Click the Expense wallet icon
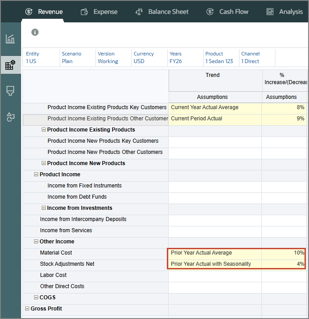 click(84, 12)
